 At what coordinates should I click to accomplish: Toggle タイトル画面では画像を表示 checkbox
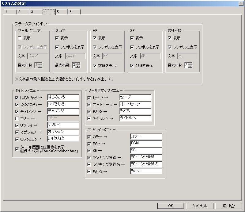tap(17, 149)
